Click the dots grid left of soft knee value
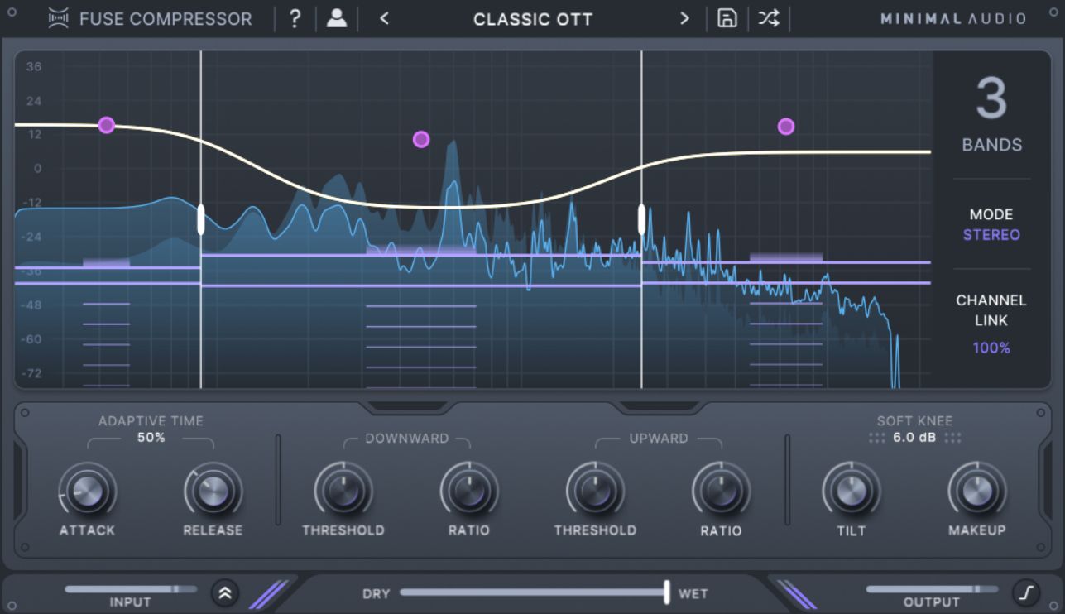1065x614 pixels. pyautogui.click(x=876, y=438)
